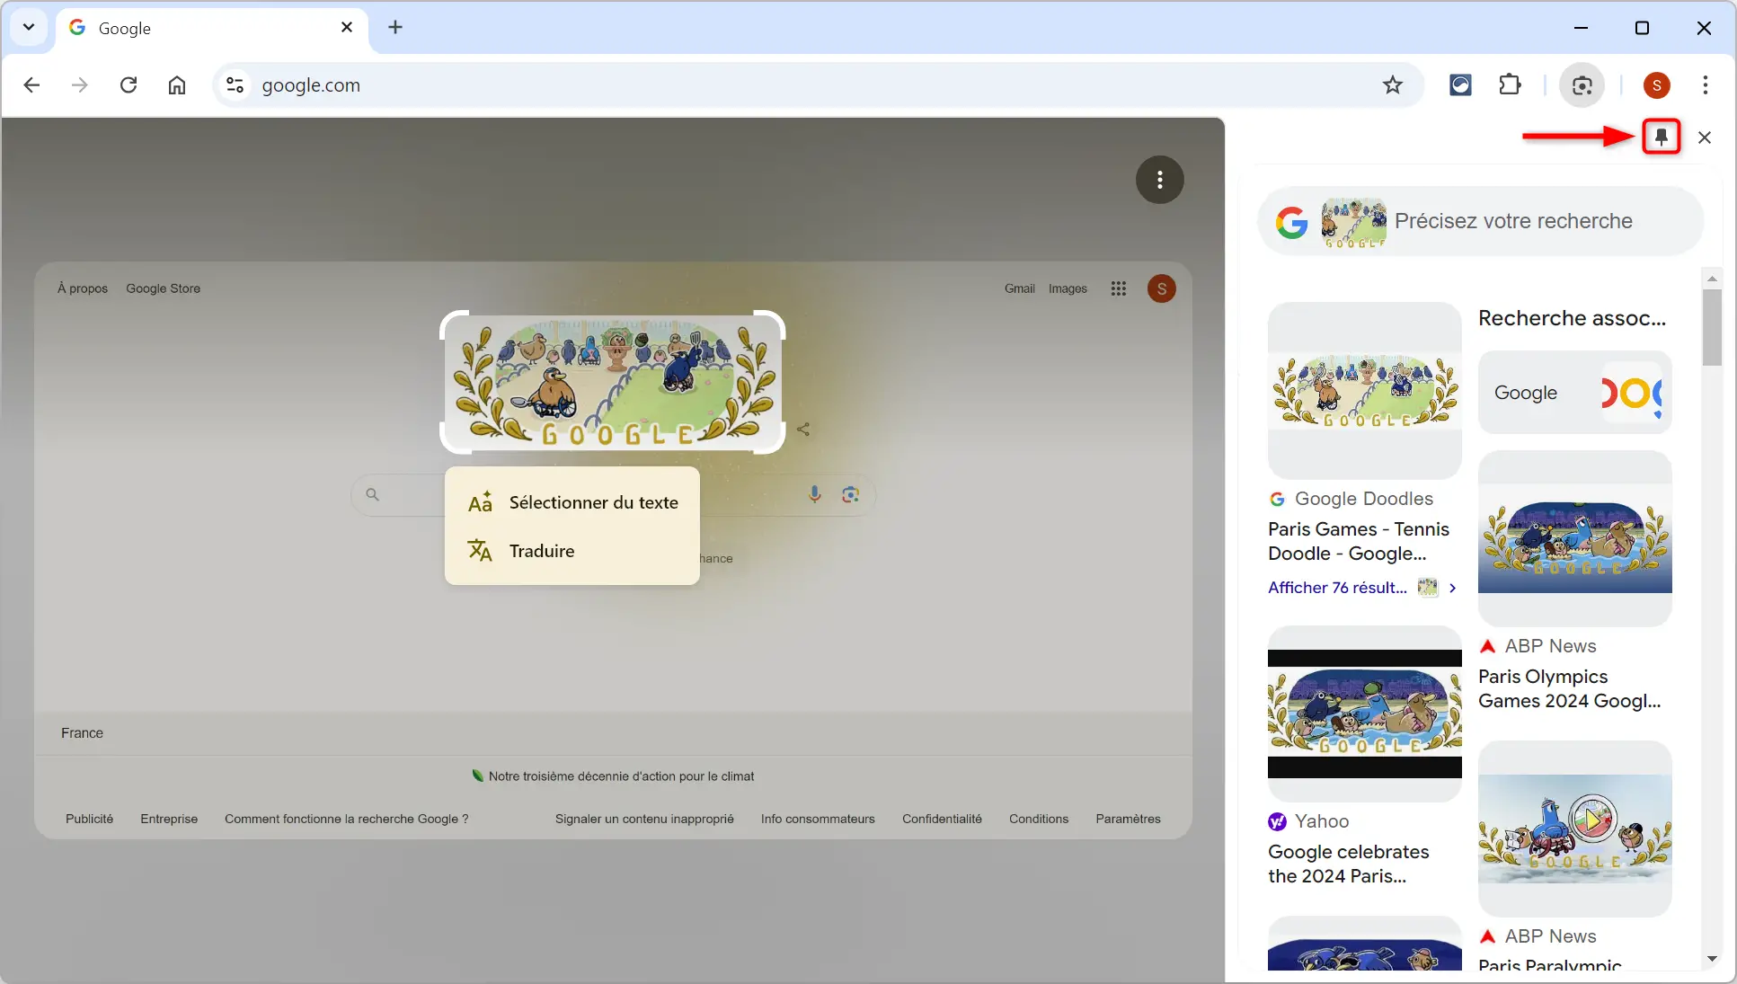
Task: Click the side panel scrollbar down arrow
Action: click(x=1712, y=959)
